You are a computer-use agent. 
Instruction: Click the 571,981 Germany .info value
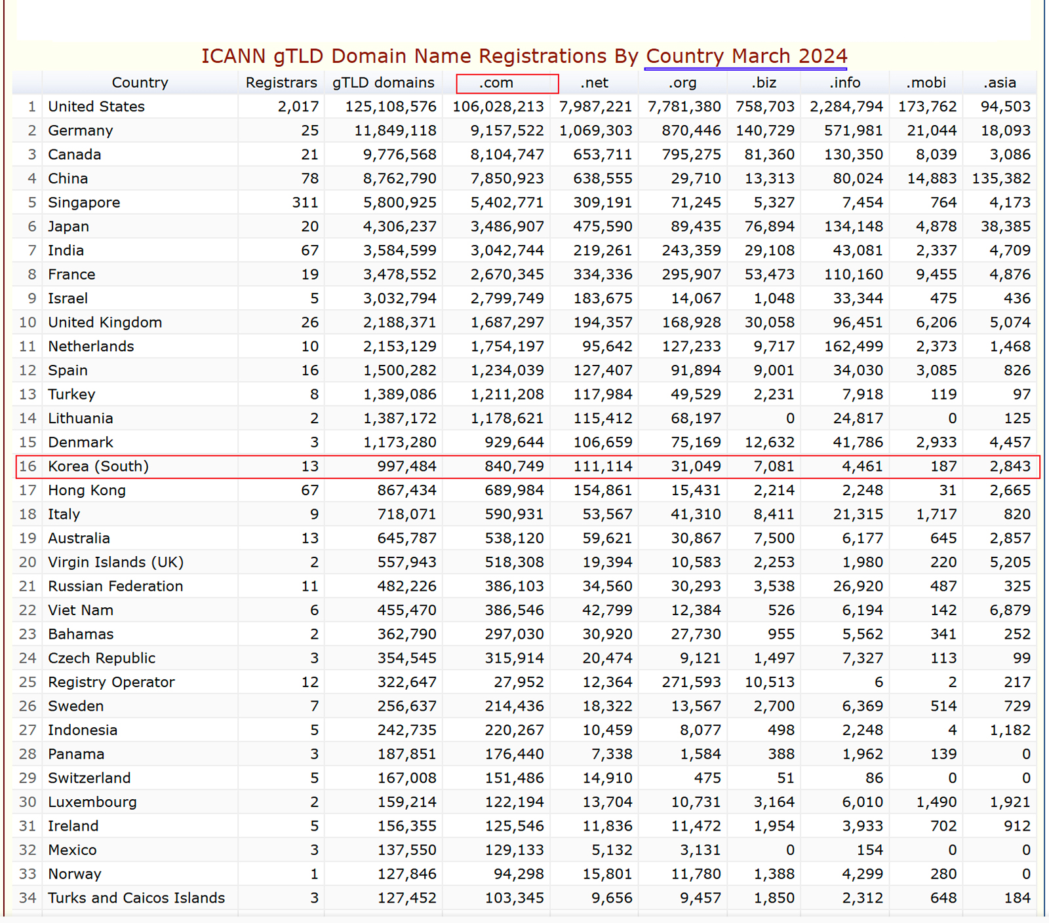854,130
